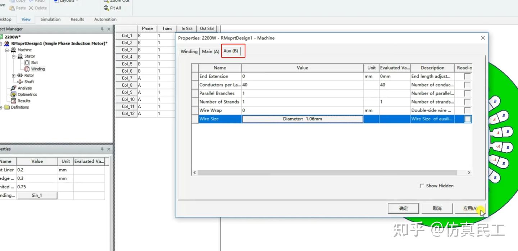
Task: Select the Coil_12 row header
Action: coord(127,114)
